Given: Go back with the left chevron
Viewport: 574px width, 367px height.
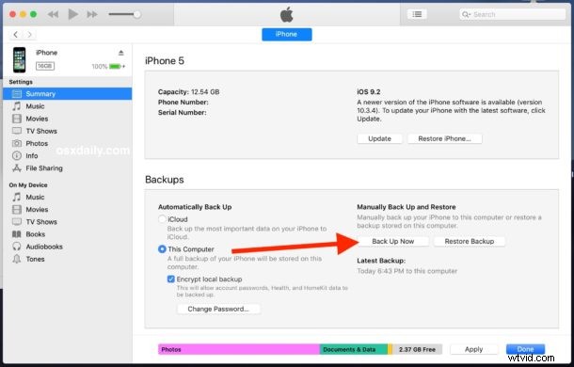Looking at the screenshot, I should tap(15, 35).
